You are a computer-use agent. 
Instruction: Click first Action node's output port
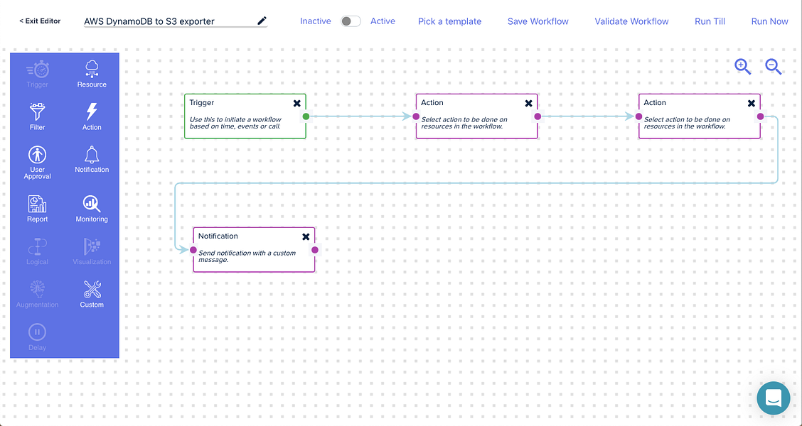point(538,116)
